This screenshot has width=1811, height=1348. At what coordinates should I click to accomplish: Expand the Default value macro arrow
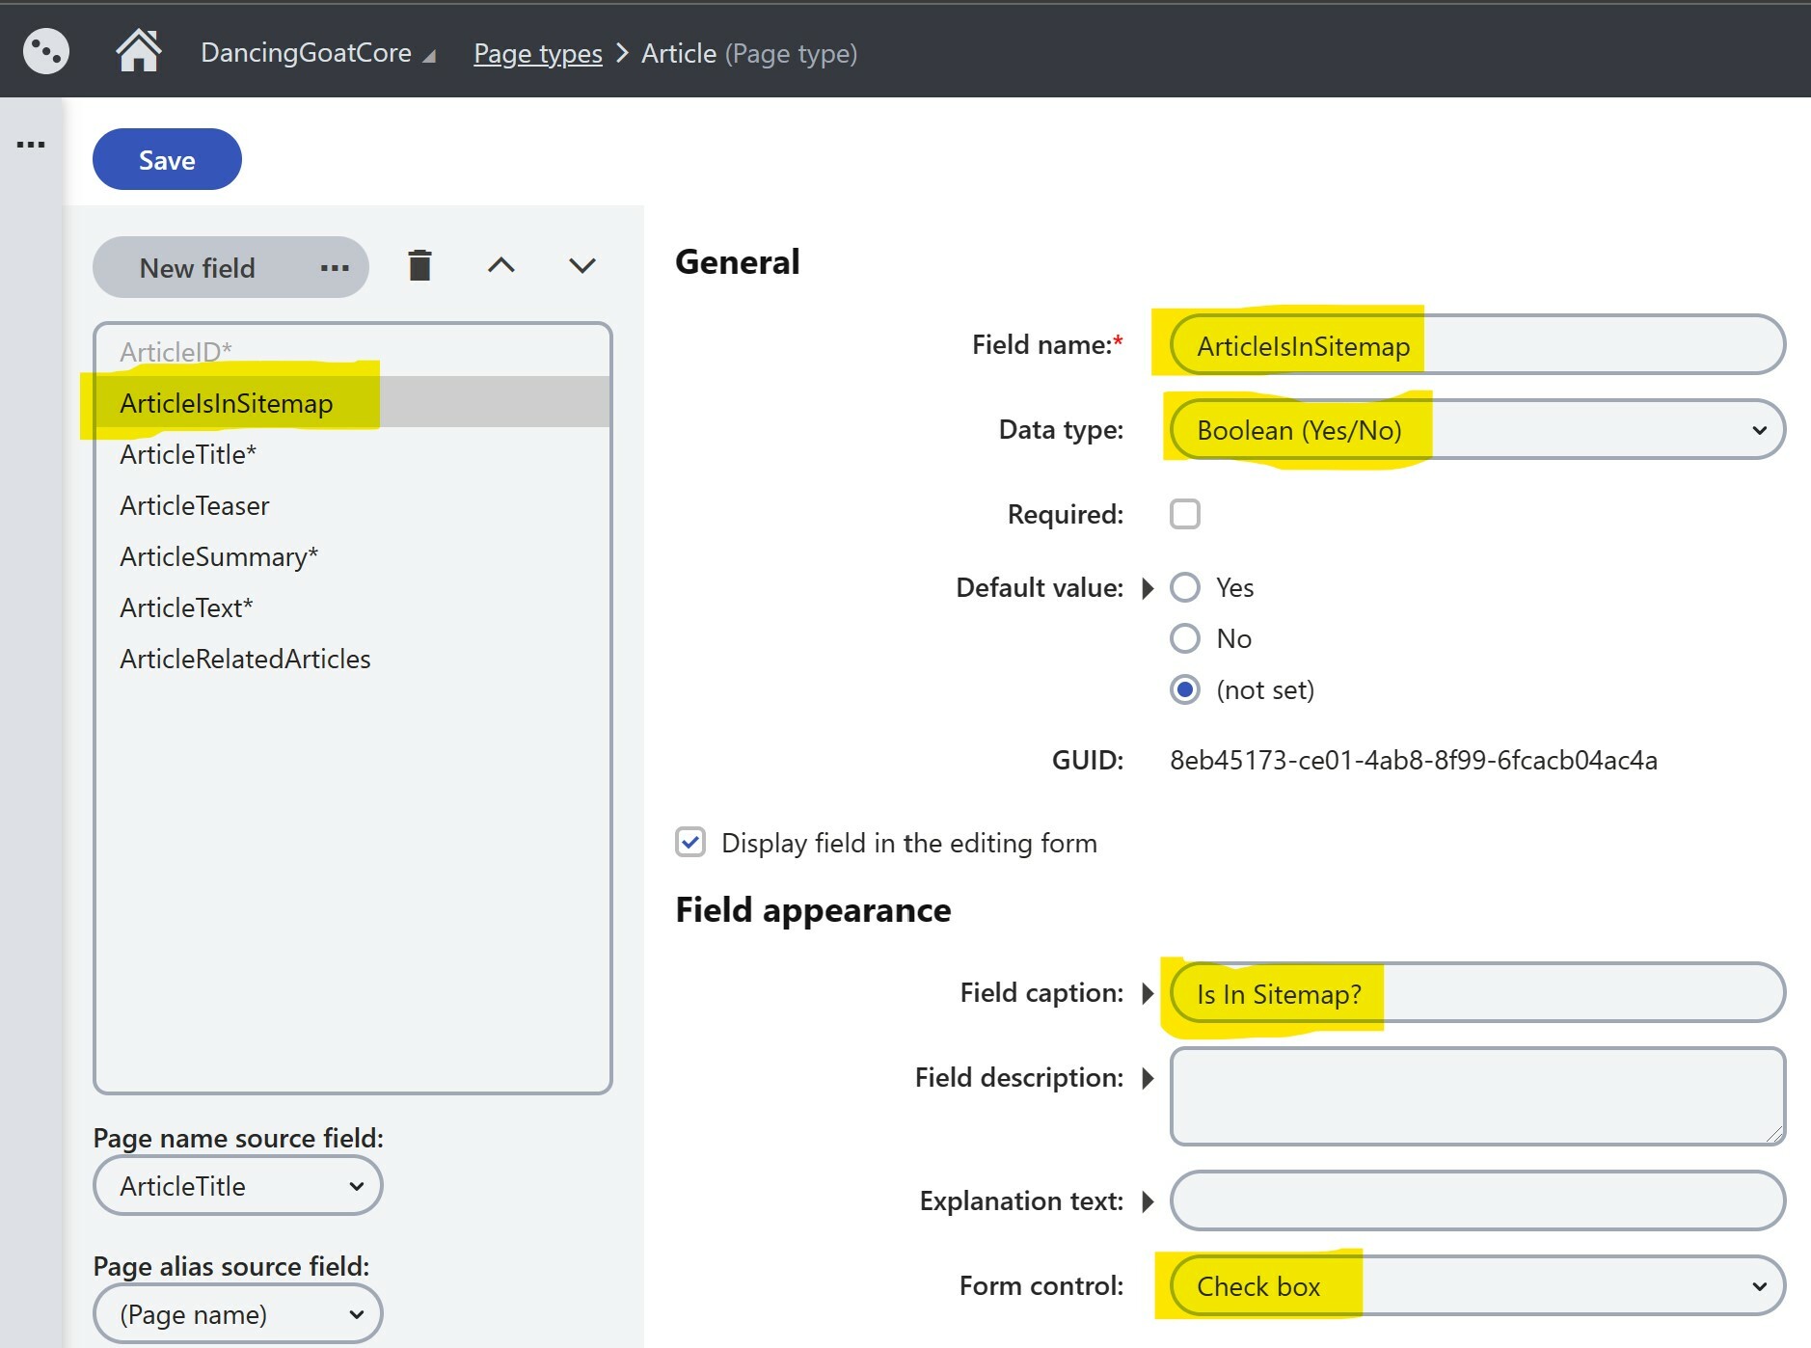1148,588
